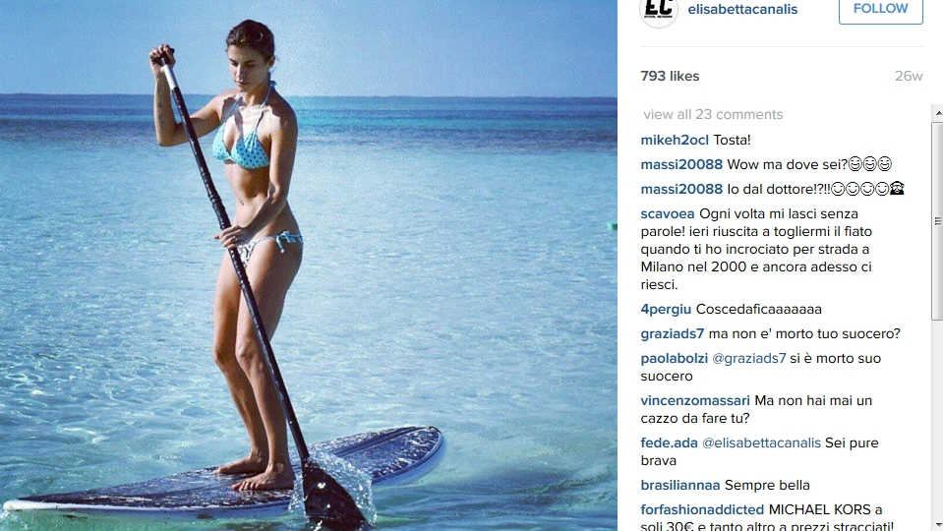Open graziads7 commenter profile

[673, 333]
